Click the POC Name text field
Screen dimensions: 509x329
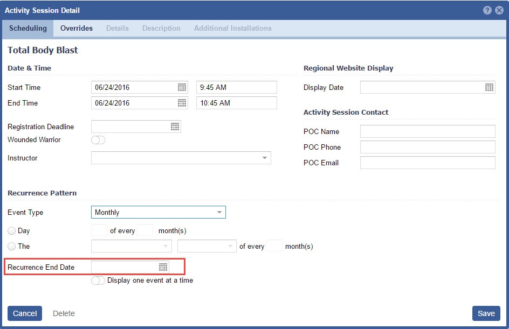[x=427, y=131]
